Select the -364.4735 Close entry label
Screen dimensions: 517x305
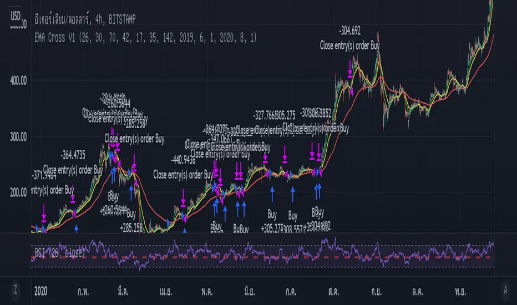pos(73,155)
